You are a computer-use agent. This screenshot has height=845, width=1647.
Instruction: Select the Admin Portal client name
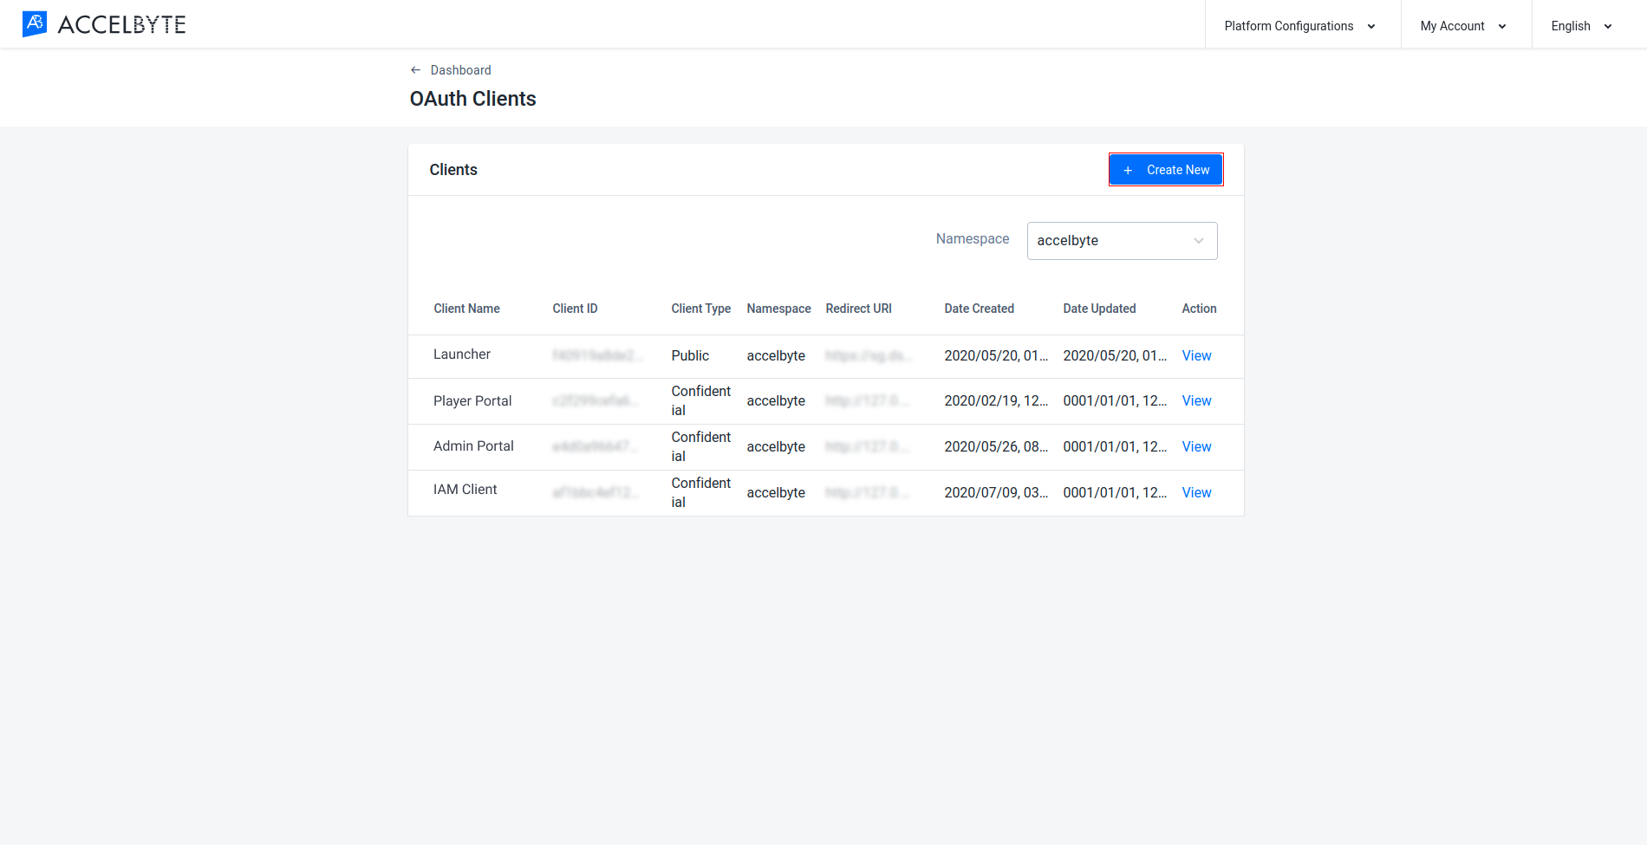(x=473, y=446)
